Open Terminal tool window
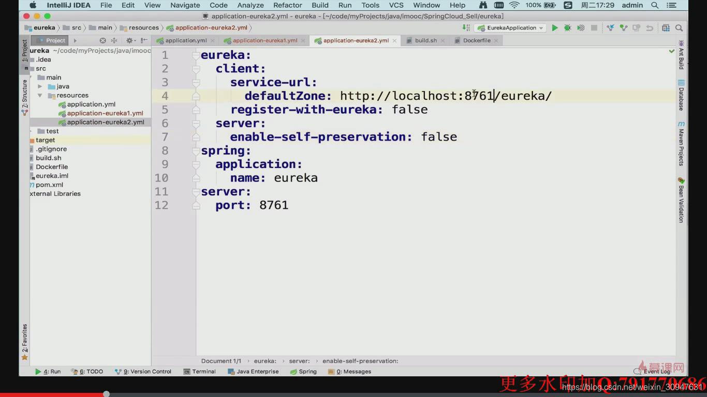Image resolution: width=707 pixels, height=397 pixels. pos(200,372)
